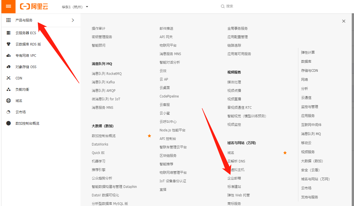Viewport: 354px width, 206px height.
Task: Click the grid icon beside 产品与服务
Action: (x=8, y=20)
